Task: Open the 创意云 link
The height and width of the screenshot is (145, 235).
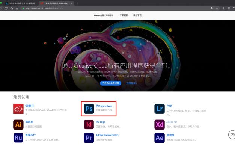Action: pyautogui.click(x=30, y=106)
